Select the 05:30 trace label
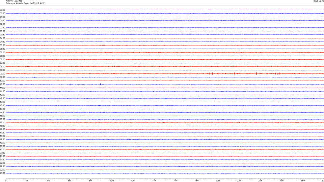 (2, 49)
